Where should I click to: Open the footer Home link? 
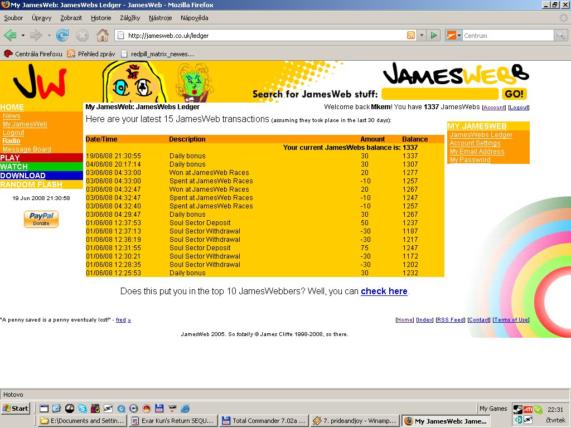[405, 320]
